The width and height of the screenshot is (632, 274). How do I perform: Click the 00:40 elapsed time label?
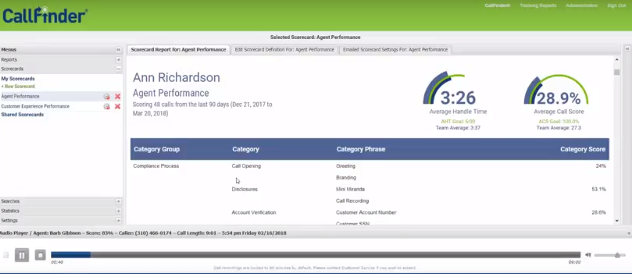click(57, 262)
